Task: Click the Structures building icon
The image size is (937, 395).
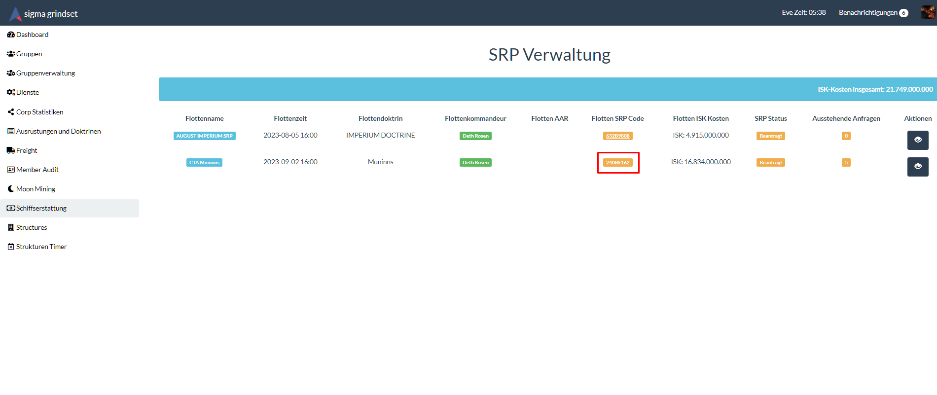Action: (x=11, y=227)
